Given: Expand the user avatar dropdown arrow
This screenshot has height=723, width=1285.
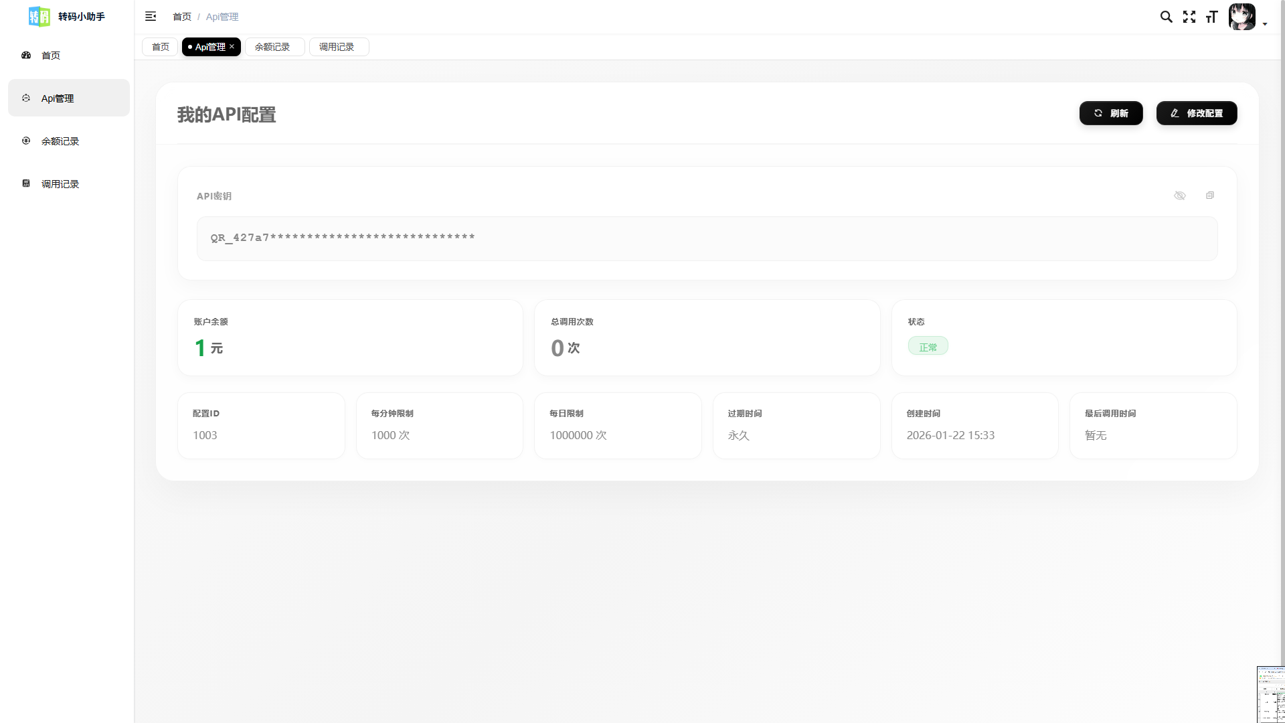Looking at the screenshot, I should point(1265,23).
